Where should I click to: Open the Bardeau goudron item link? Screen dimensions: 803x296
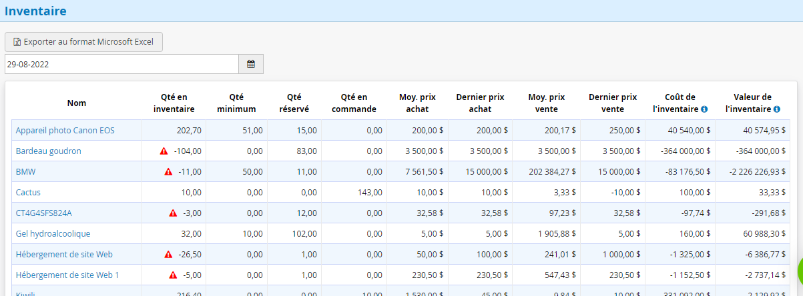[48, 151]
